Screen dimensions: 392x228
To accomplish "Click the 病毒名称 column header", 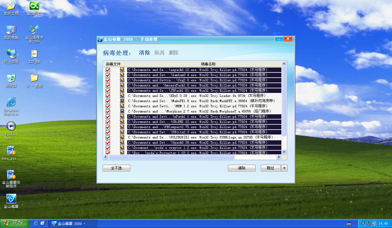I will [239, 64].
